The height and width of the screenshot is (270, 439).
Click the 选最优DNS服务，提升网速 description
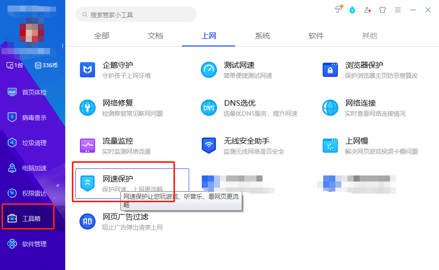(260, 114)
